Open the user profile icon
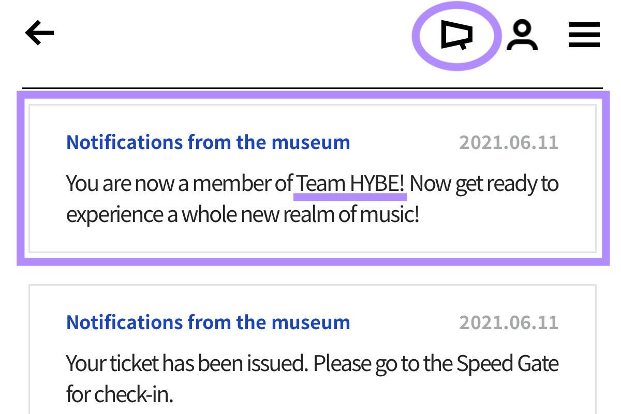 pos(522,35)
